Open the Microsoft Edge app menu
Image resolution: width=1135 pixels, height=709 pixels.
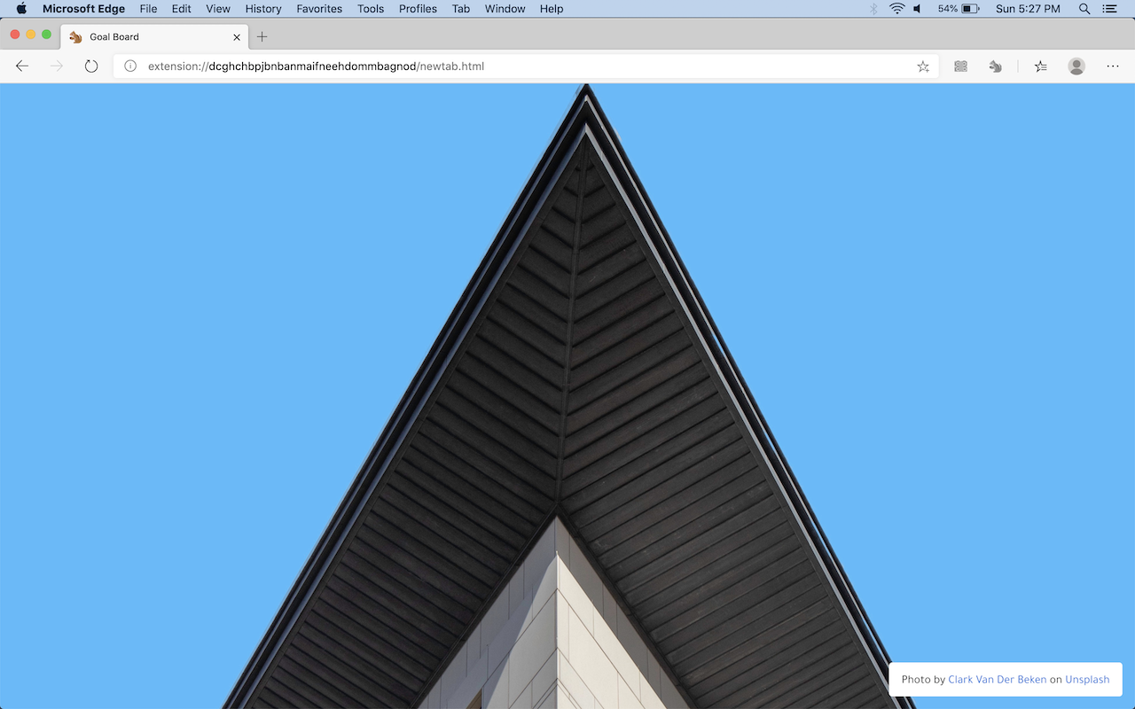[83, 9]
